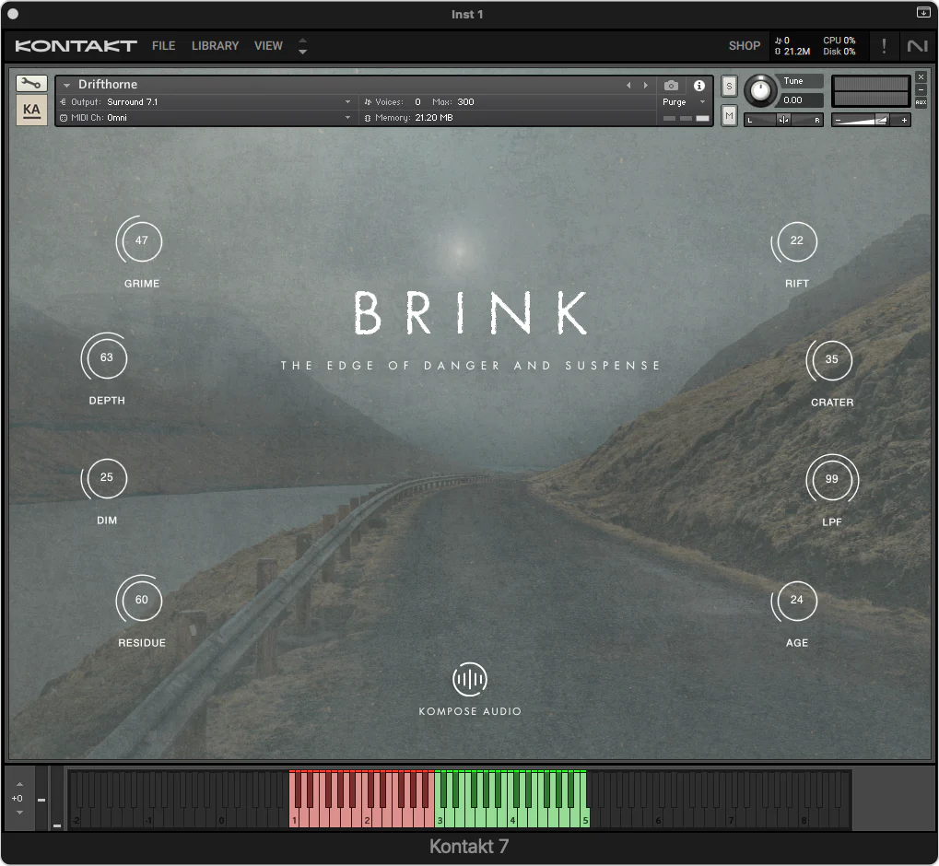Click the instrument info icon
The image size is (939, 866).
click(x=698, y=86)
